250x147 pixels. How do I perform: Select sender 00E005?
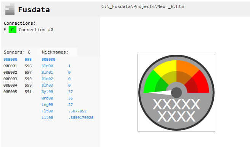pos(10,92)
